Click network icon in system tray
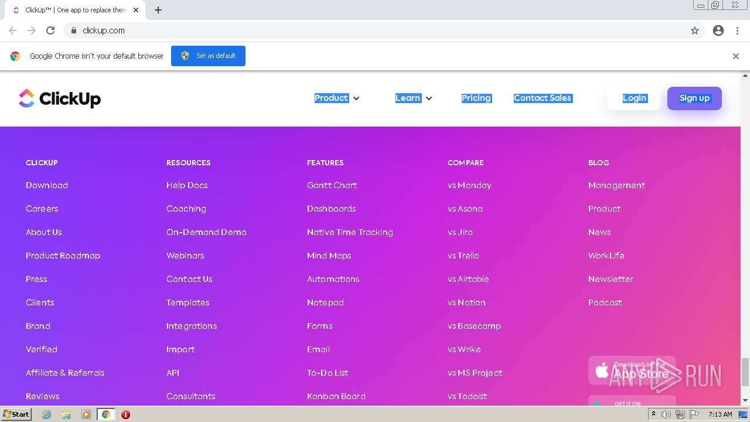Image resolution: width=750 pixels, height=422 pixels. (680, 414)
